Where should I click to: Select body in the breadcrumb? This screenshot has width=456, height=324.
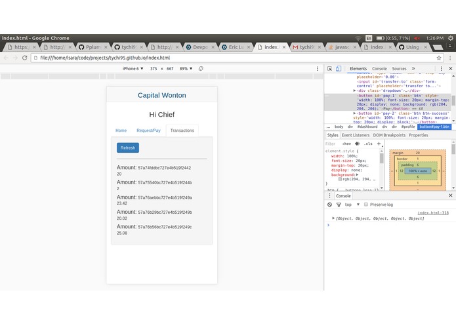(339, 127)
